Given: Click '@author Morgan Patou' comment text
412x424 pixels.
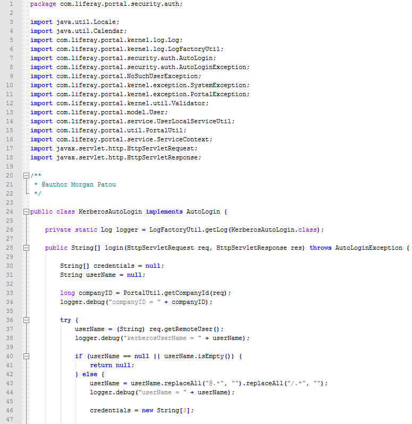Looking at the screenshot, I should [x=79, y=185].
